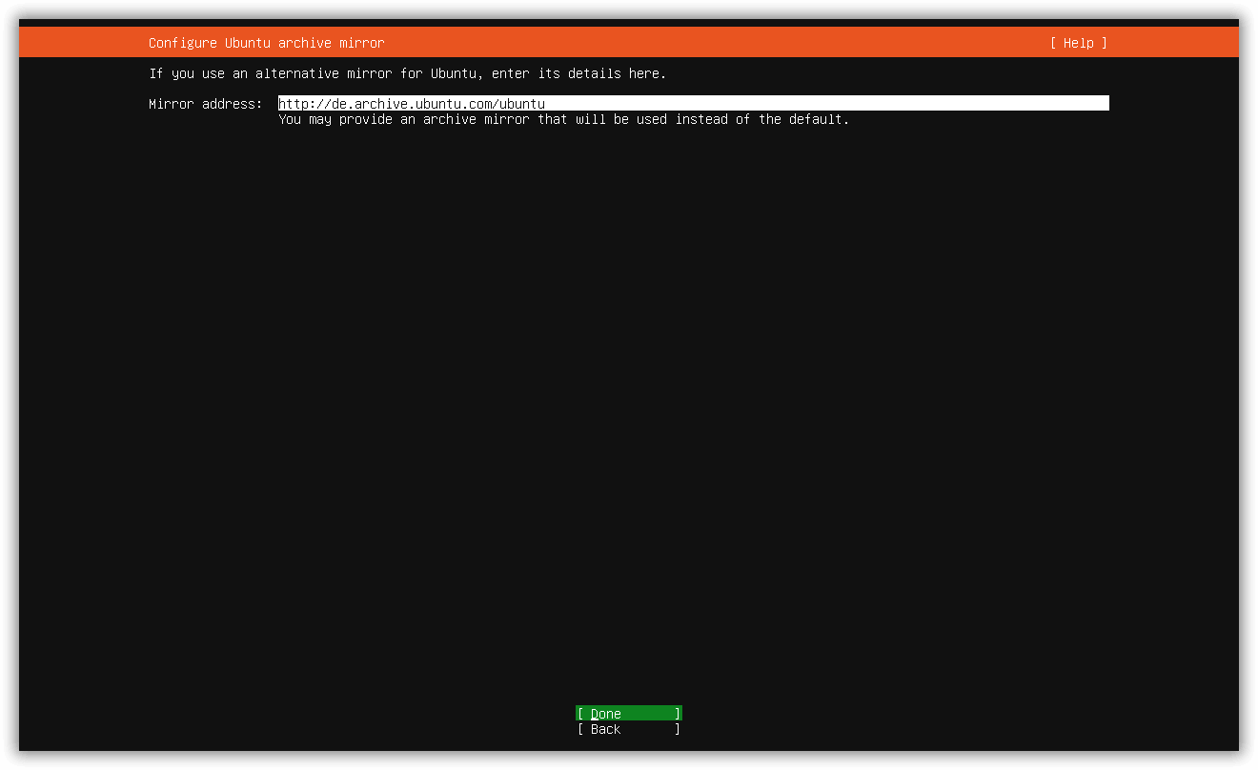The height and width of the screenshot is (770, 1258).
Task: Click the alternative mirror description sentence
Action: click(408, 73)
